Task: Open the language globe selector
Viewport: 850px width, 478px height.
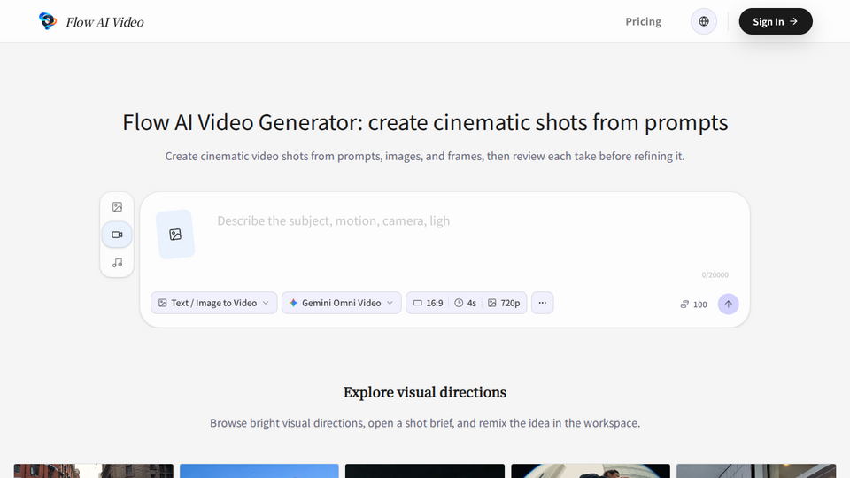Action: pyautogui.click(x=704, y=21)
